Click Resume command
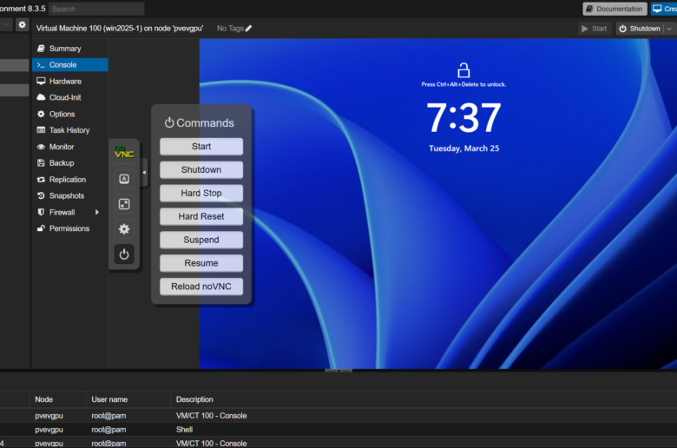Viewport: 677px width, 448px height. 201,263
